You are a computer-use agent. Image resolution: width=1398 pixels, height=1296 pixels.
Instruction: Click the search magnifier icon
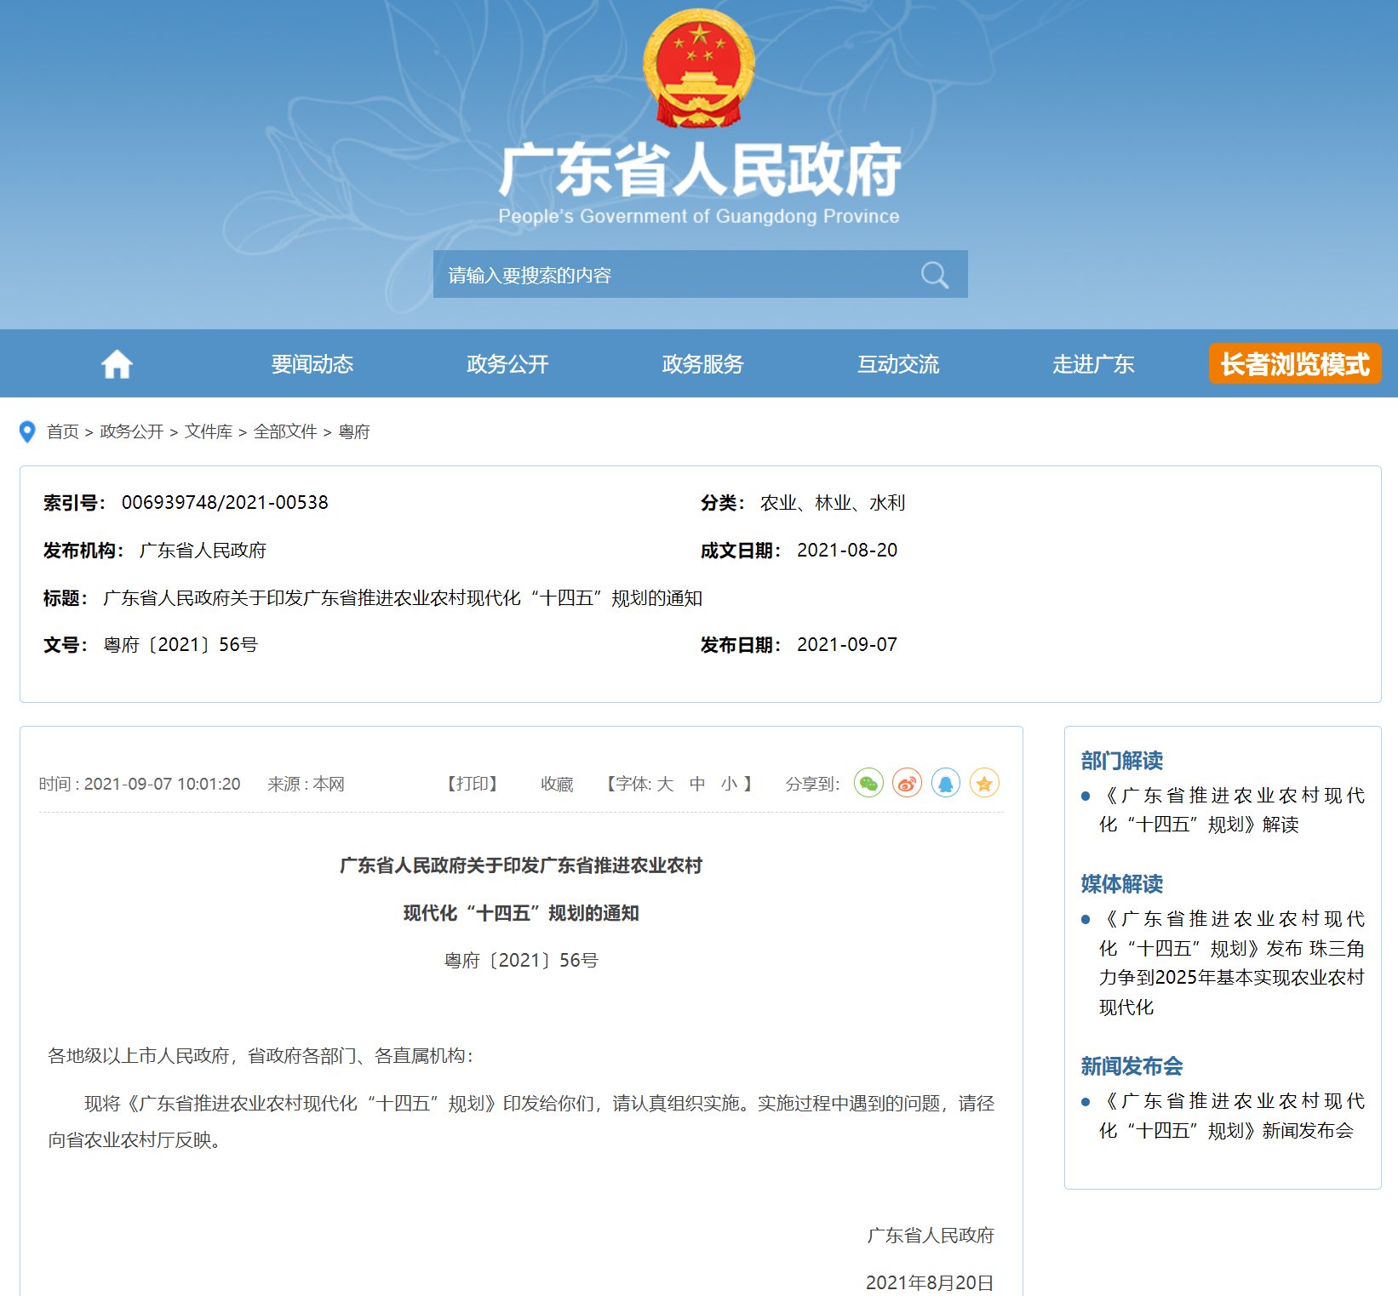point(934,275)
